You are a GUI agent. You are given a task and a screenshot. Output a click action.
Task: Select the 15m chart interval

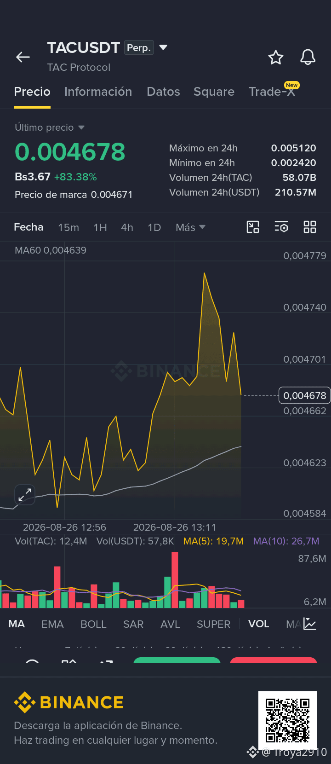pyautogui.click(x=68, y=227)
